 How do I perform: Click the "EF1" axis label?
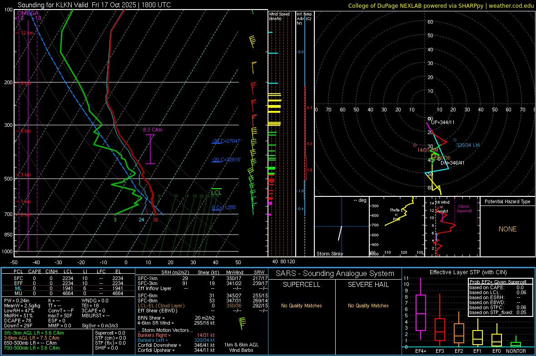477,351
